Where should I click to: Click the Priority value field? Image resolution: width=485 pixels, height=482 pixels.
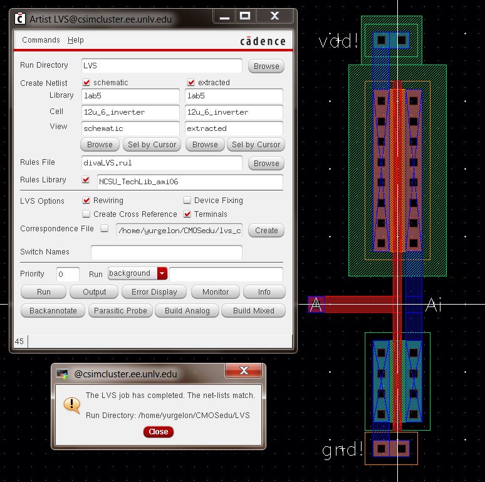(68, 274)
